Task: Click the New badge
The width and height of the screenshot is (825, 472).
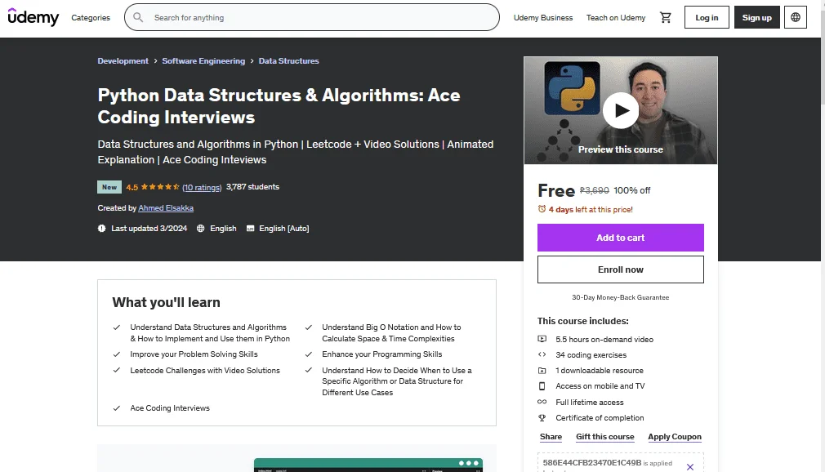Action: click(x=109, y=187)
